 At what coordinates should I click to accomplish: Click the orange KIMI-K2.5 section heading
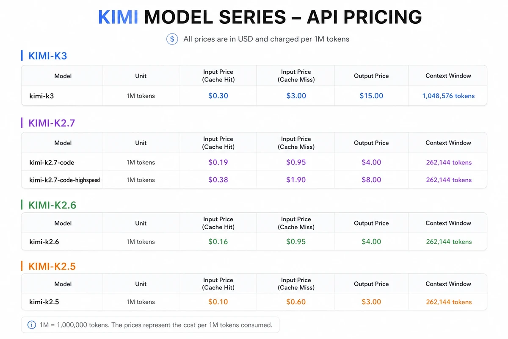(52, 266)
